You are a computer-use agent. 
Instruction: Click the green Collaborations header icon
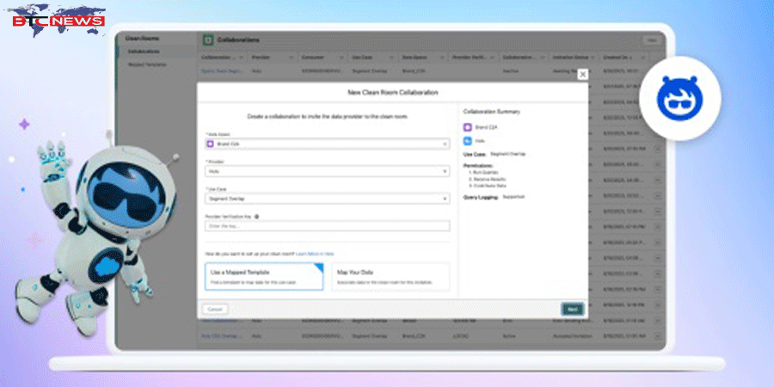tap(207, 40)
